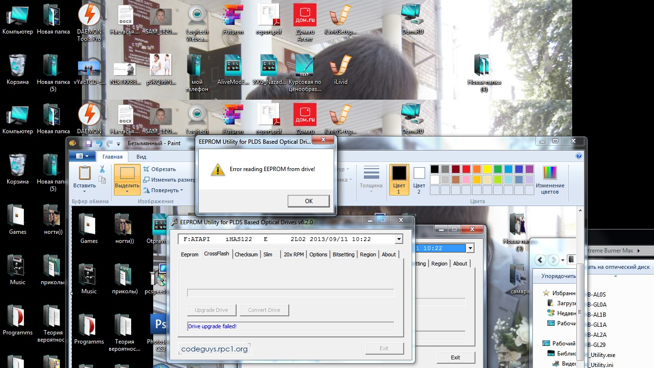Click the greyed Upgrade Drive button
This screenshot has height=368, width=654.
pos(211,310)
